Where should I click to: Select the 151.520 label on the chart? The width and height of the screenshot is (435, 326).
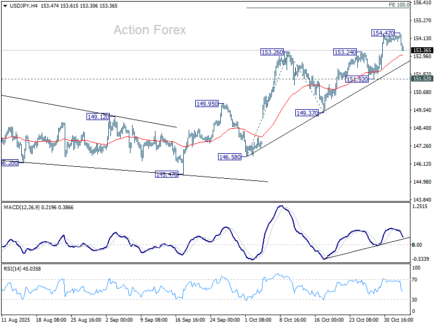pos(358,79)
